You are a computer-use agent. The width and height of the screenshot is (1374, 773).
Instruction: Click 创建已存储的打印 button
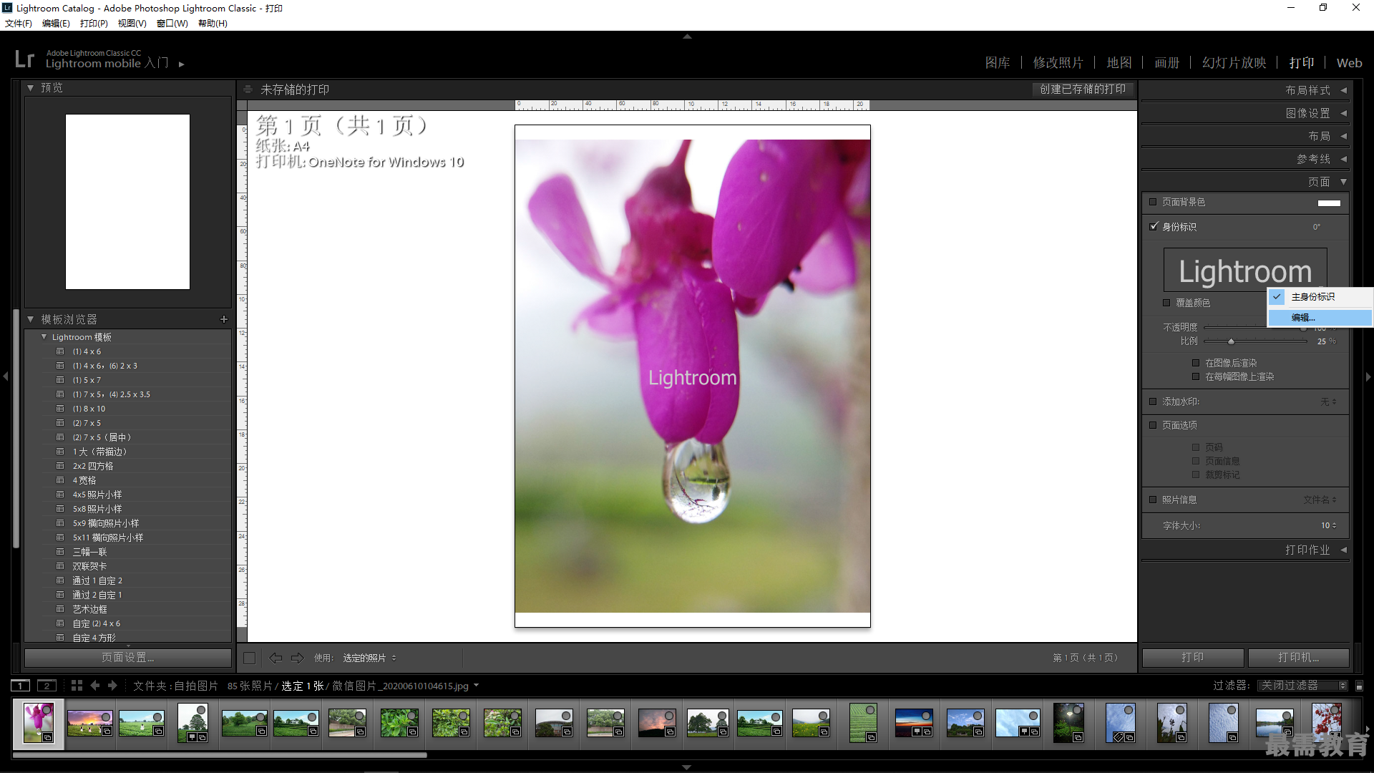(x=1083, y=89)
